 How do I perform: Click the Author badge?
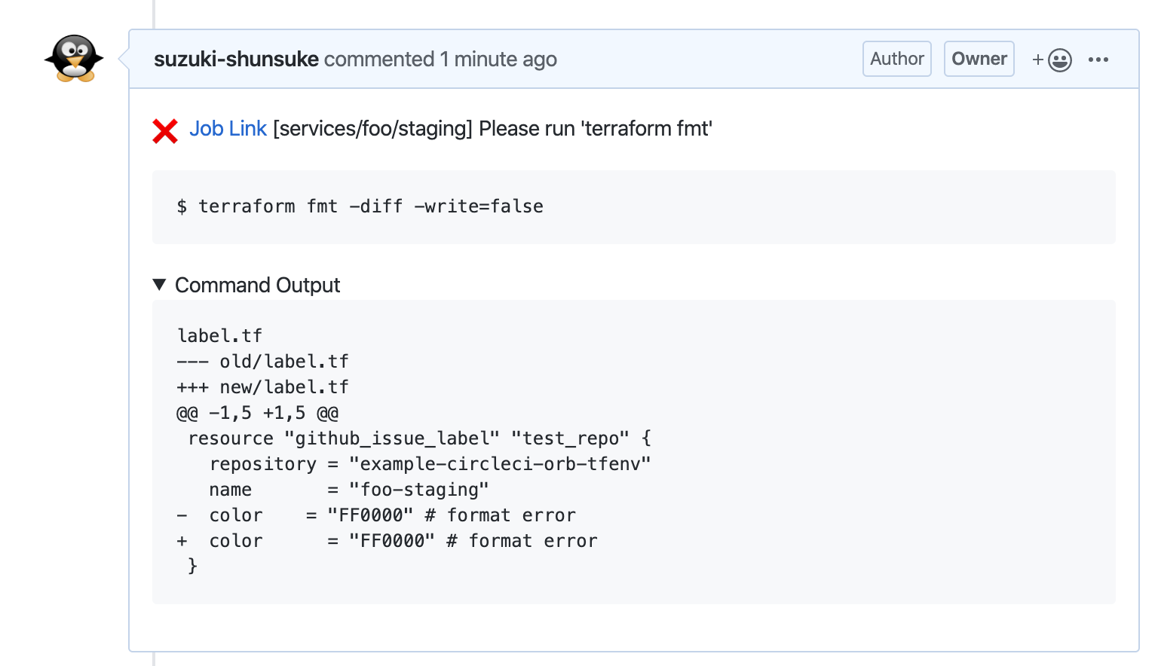(896, 59)
